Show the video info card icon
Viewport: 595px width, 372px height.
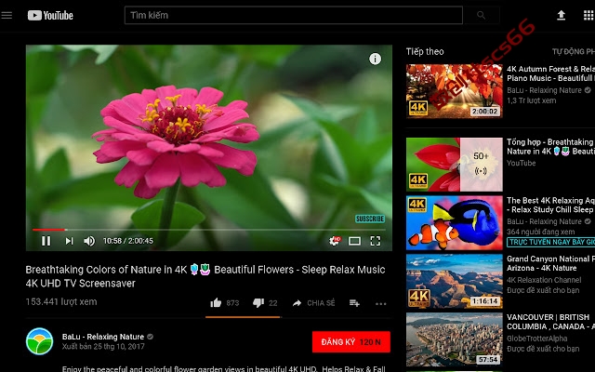375,59
